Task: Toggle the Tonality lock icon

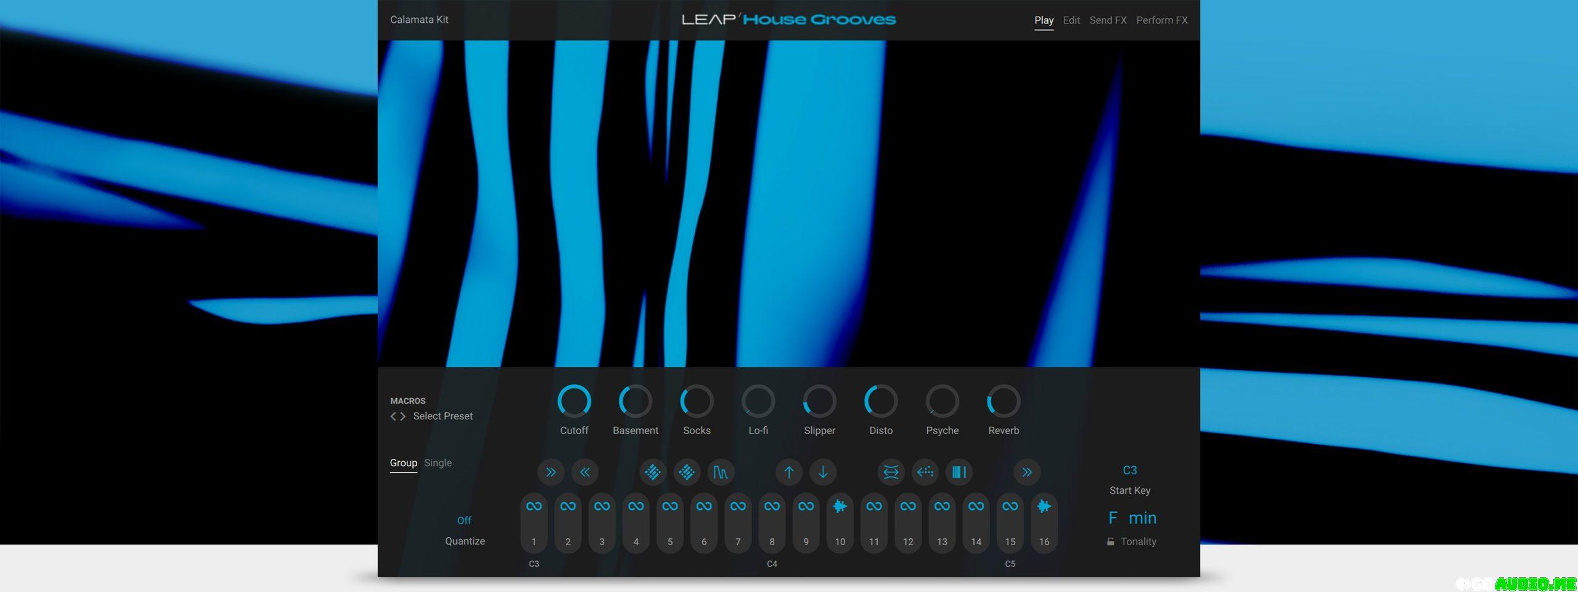Action: point(1110,541)
